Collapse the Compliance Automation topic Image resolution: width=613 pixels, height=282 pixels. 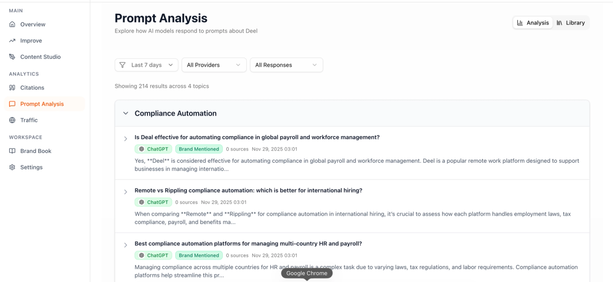[126, 113]
